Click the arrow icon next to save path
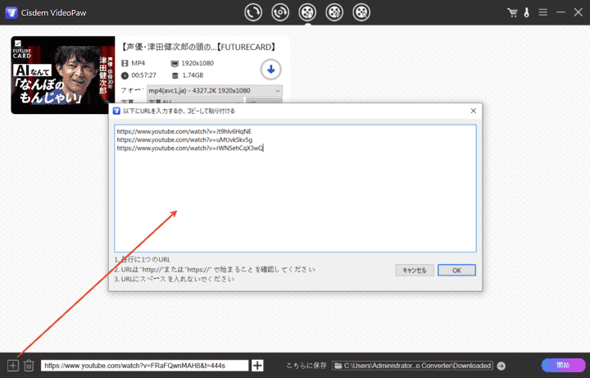The width and height of the screenshot is (590, 378). point(501,366)
